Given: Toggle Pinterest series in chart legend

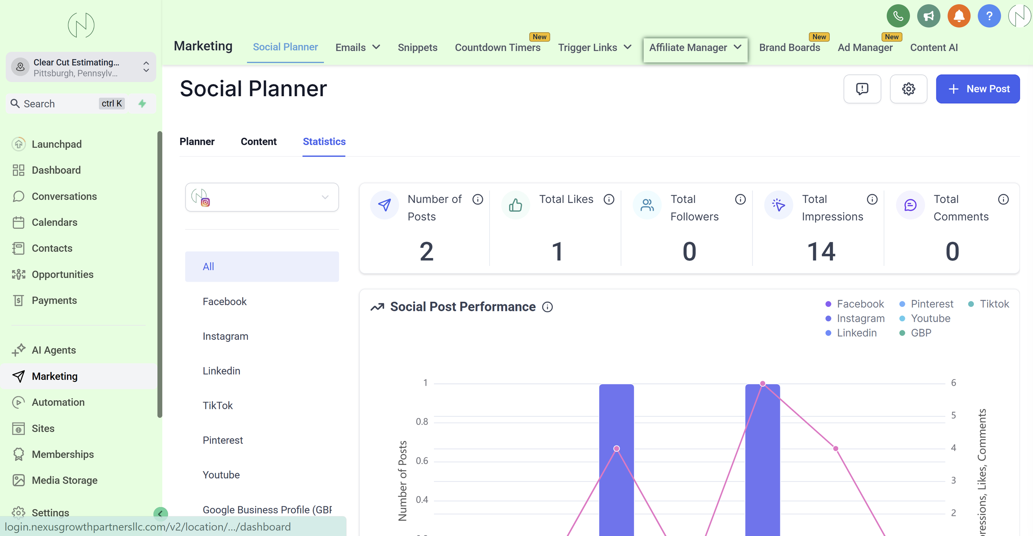Looking at the screenshot, I should [x=926, y=304].
